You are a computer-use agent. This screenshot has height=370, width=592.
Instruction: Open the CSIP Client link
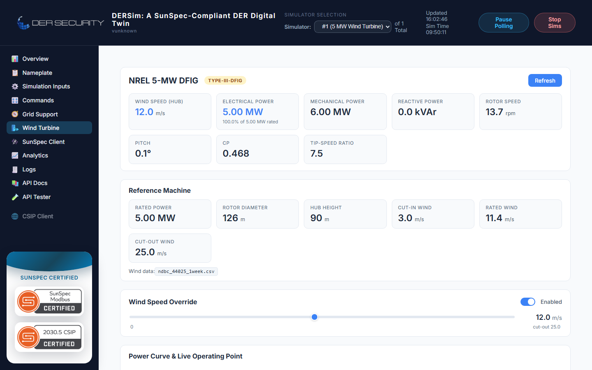pos(49,216)
